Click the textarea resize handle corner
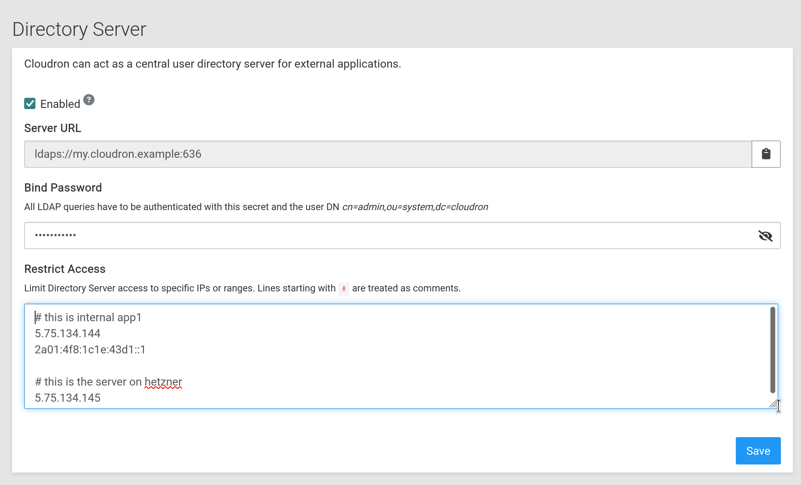The height and width of the screenshot is (485, 801). pos(773,404)
